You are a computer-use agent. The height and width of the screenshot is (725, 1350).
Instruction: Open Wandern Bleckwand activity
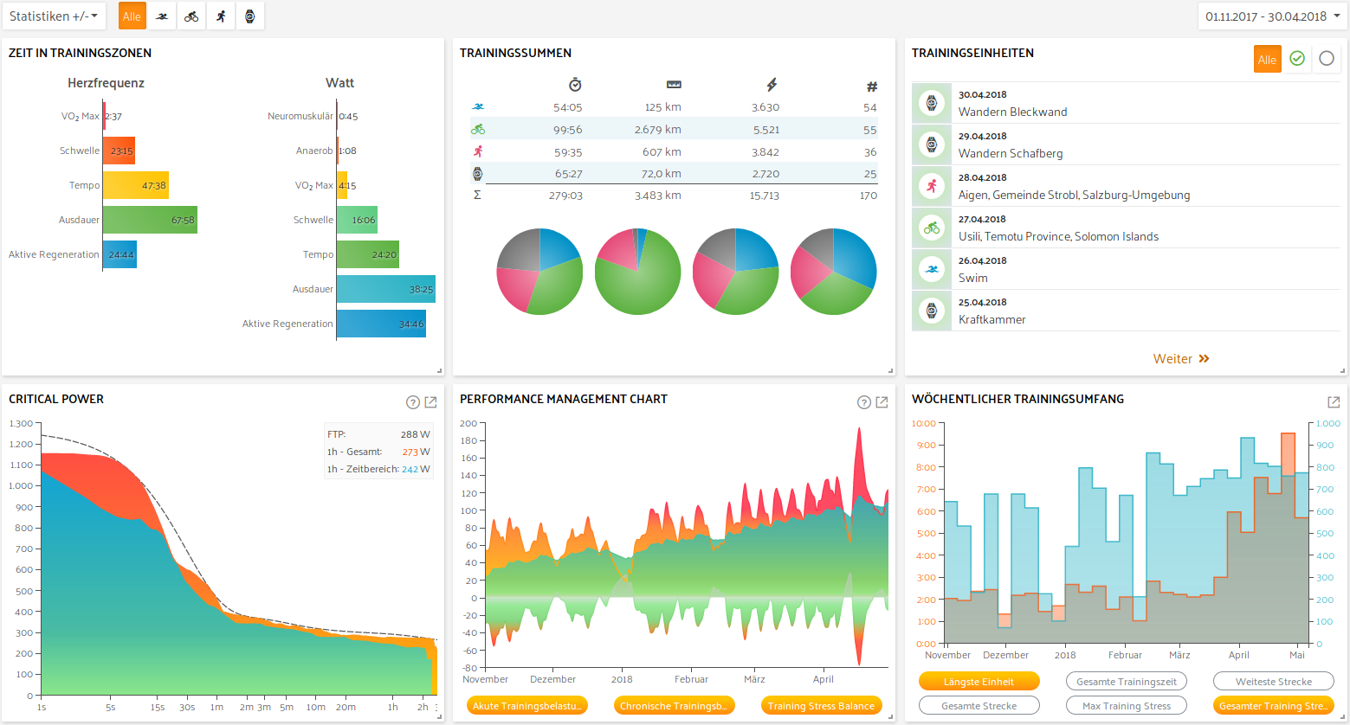[x=1012, y=112]
